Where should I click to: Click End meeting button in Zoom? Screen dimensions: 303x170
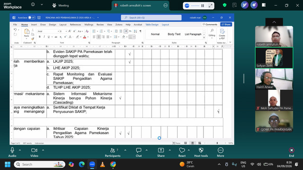[292, 153]
